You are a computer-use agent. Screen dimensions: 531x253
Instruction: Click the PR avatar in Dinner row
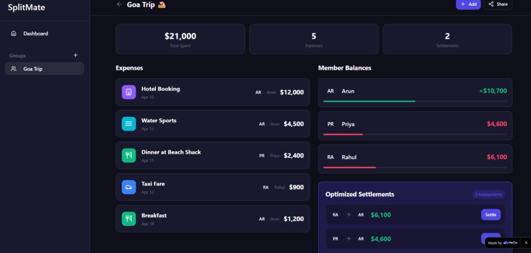click(x=262, y=156)
